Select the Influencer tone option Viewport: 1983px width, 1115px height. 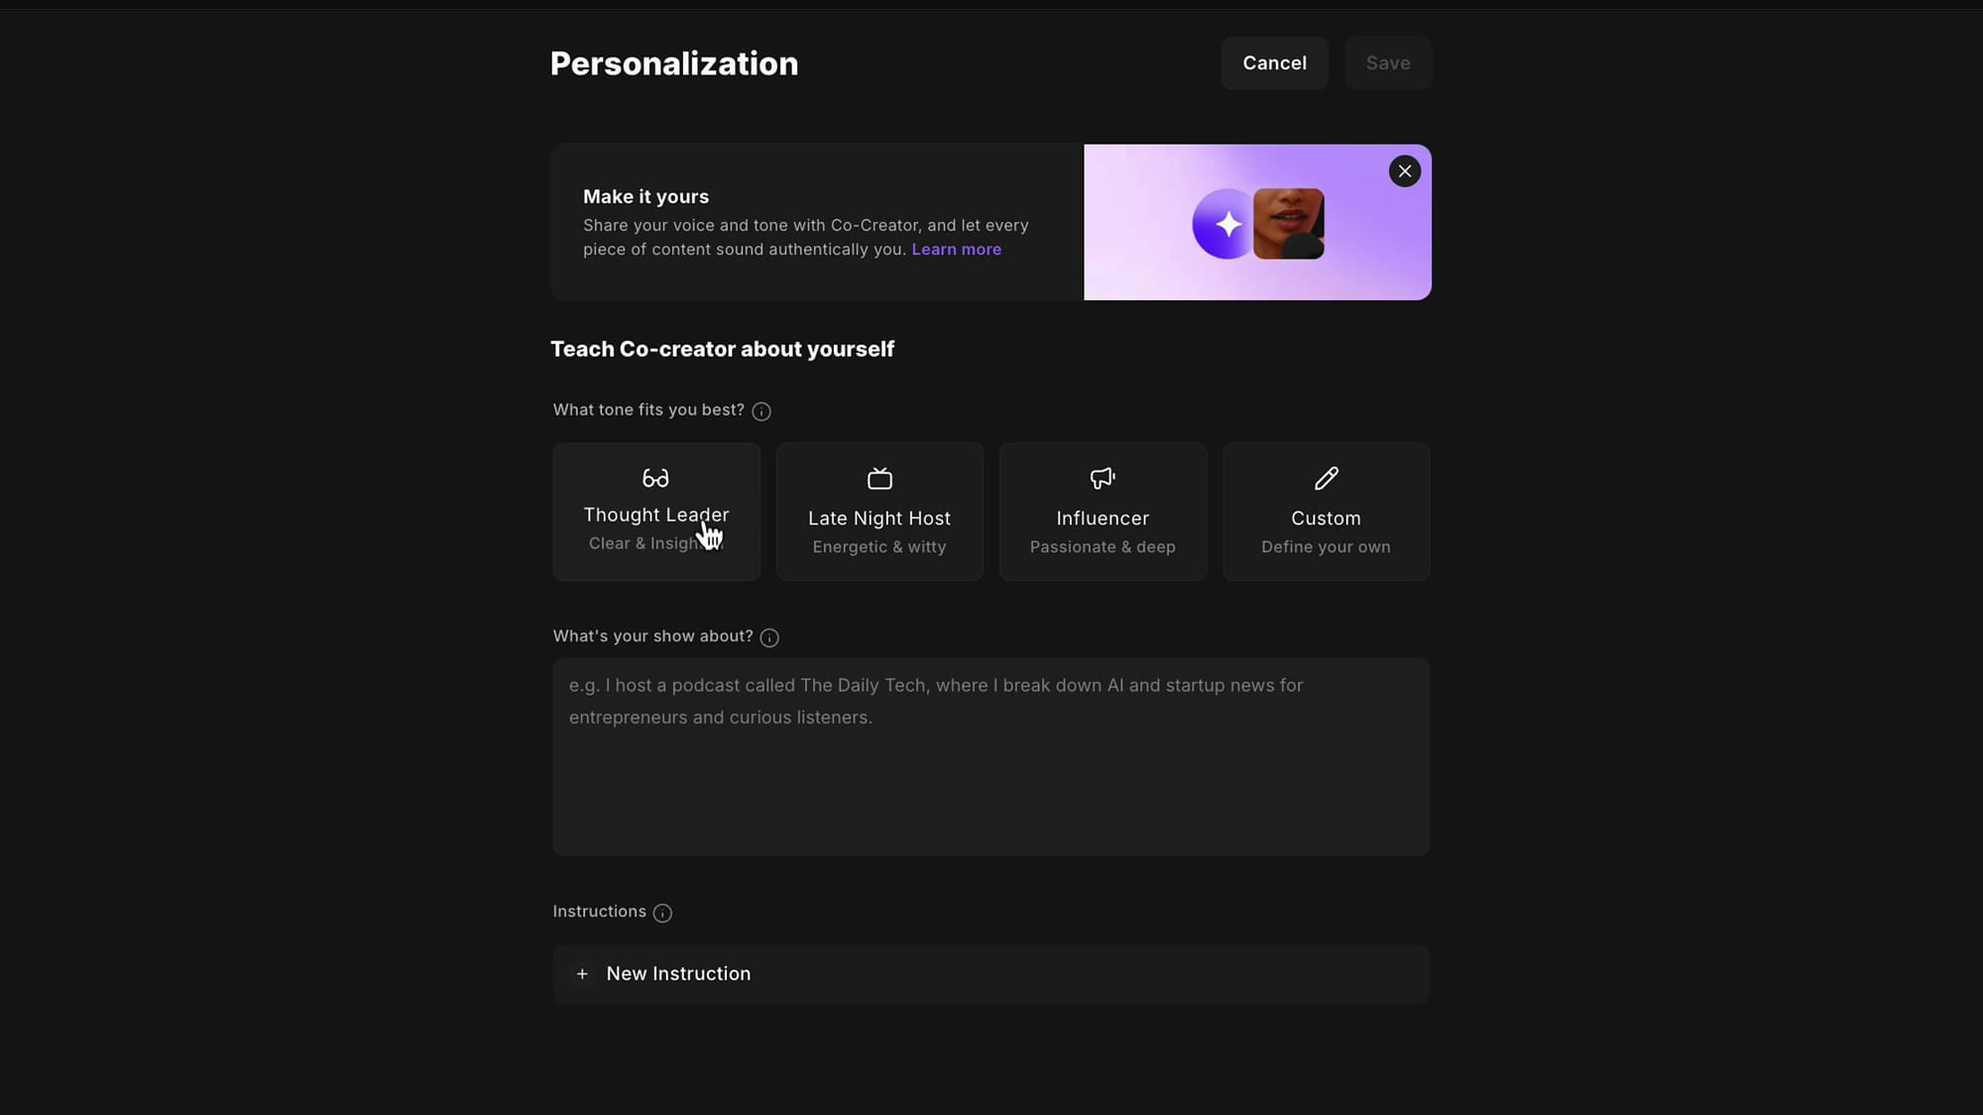tap(1102, 511)
